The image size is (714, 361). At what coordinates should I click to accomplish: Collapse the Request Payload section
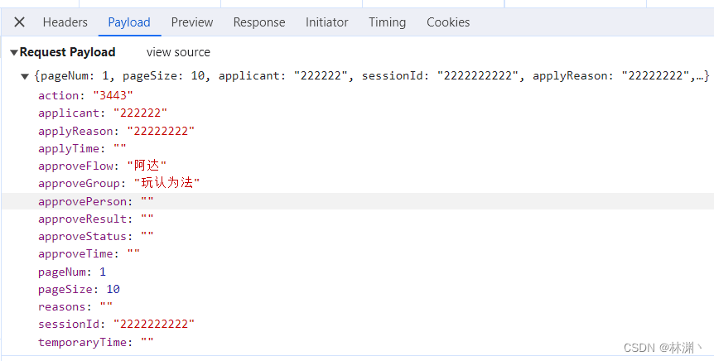[x=14, y=53]
